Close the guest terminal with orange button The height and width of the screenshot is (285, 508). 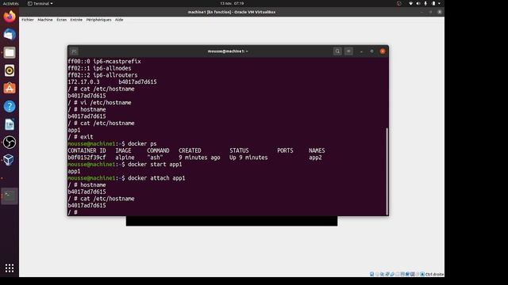383,51
